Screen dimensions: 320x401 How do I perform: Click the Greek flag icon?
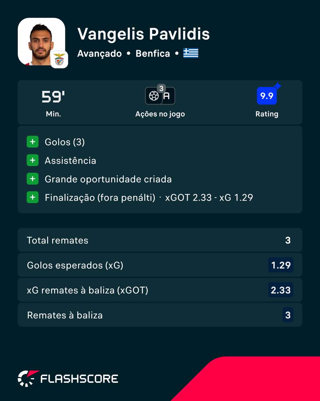click(x=191, y=53)
